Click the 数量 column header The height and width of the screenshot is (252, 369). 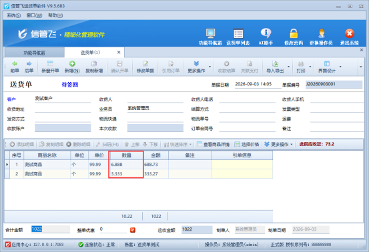click(126, 155)
